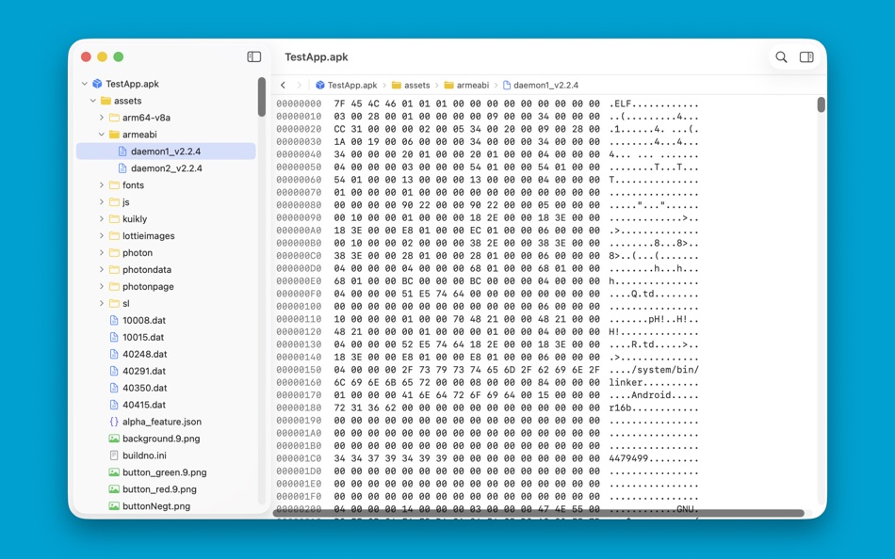The height and width of the screenshot is (559, 895).
Task: Click the assets folder icon in the sidebar
Action: 106,101
